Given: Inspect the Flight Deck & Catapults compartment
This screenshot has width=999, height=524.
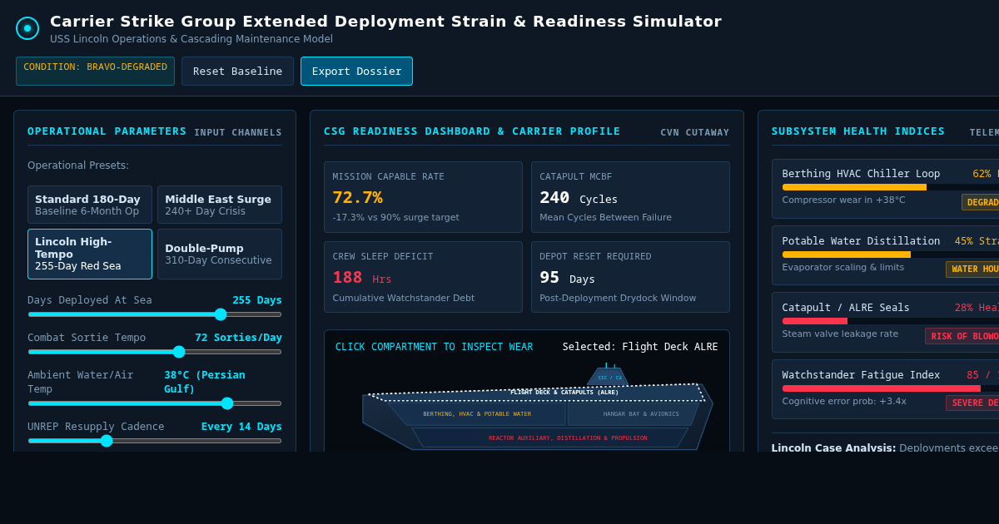Looking at the screenshot, I should (537, 393).
